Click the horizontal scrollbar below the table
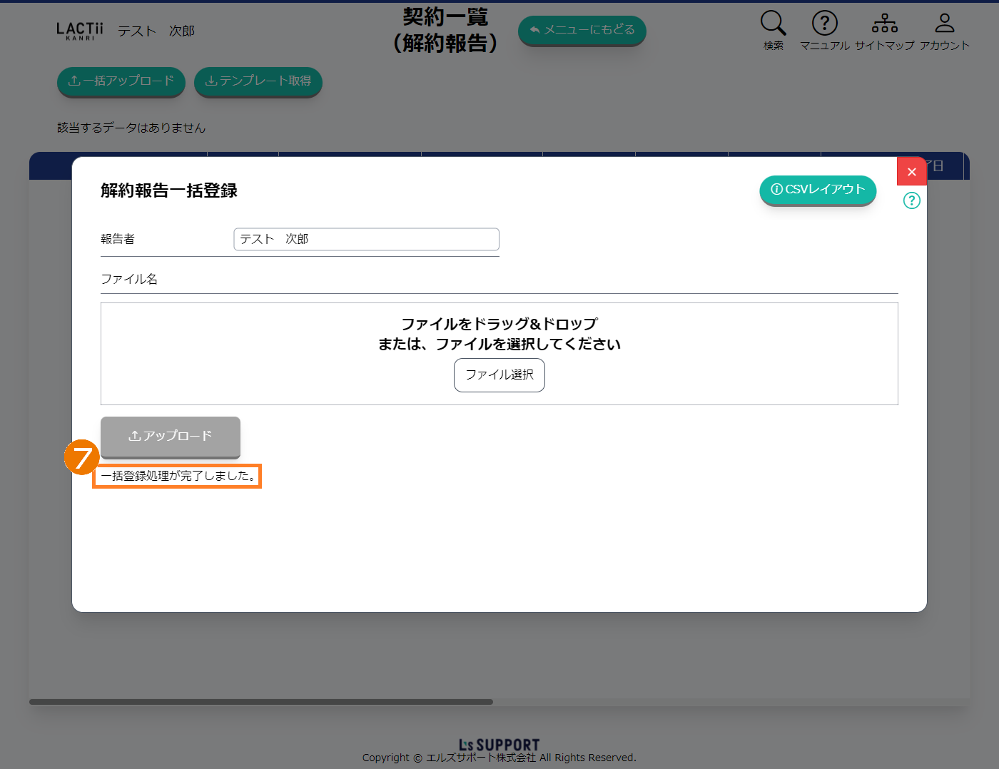Viewport: 999px width, 769px height. point(260,702)
